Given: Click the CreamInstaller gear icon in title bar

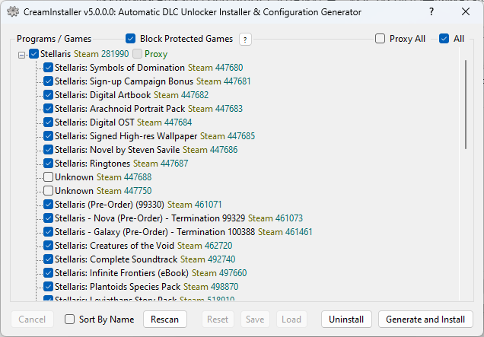Looking at the screenshot, I should (12, 12).
